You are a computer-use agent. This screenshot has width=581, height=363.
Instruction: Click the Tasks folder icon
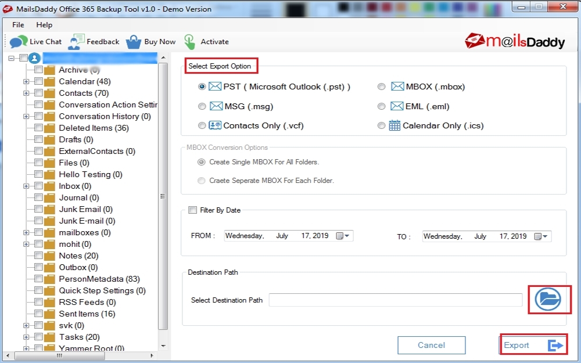coord(49,337)
